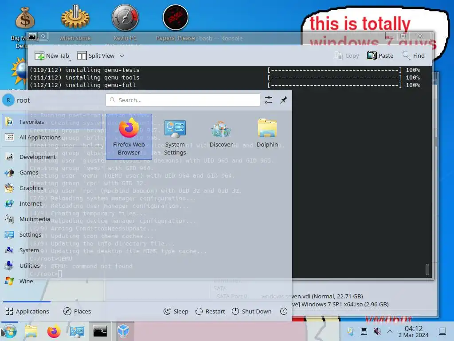Click the Konsole window menu icon
Image resolution: width=454 pixels, height=341 pixels.
[x=32, y=36]
